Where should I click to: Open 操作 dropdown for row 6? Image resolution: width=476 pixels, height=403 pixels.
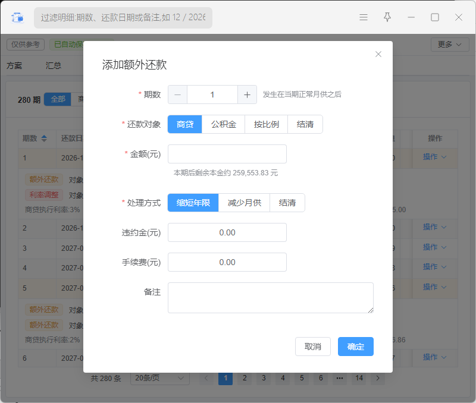434,357
